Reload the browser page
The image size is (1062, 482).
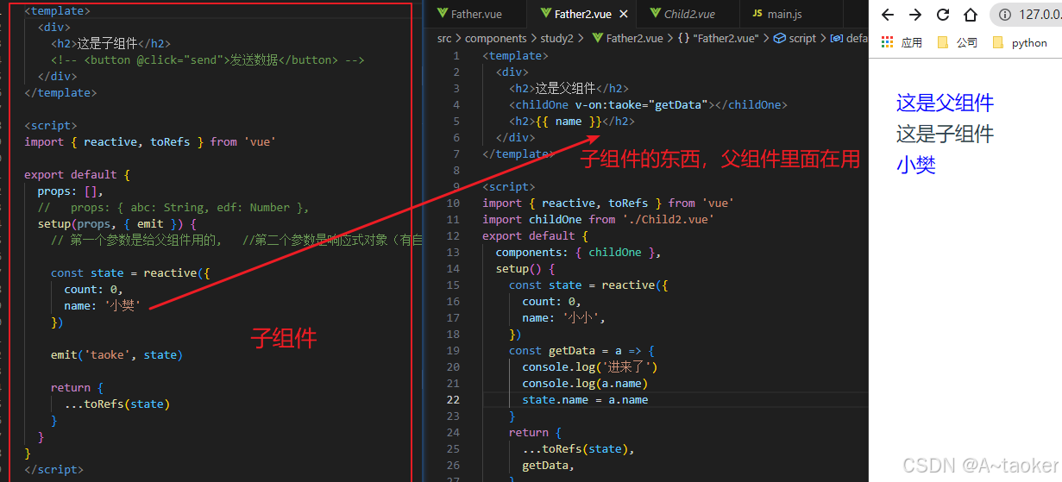point(943,15)
